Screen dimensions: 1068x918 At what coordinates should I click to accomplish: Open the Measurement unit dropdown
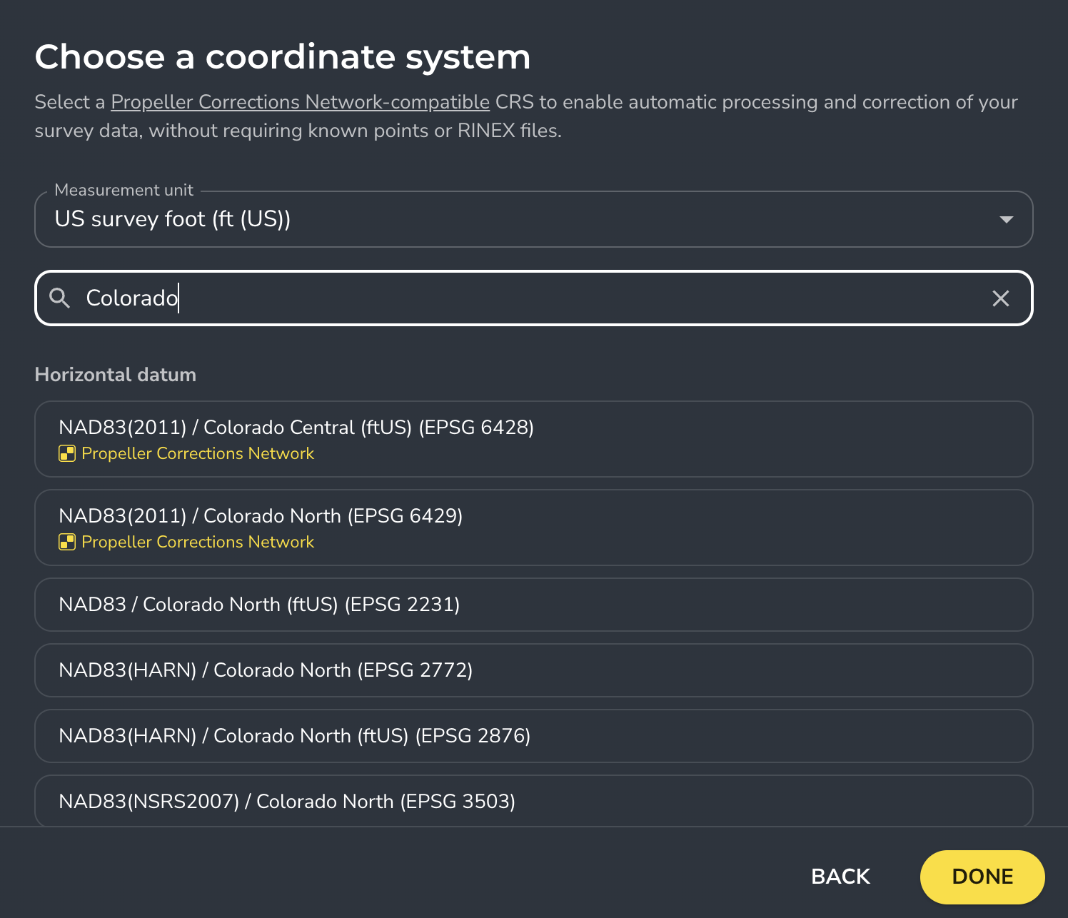coord(533,219)
